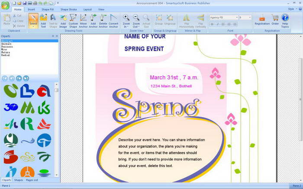Expand the Style menu dropdown
The width and height of the screenshot is (303, 189).
292,9
